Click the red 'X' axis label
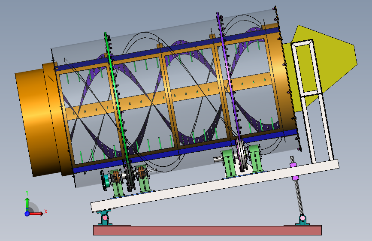This screenshot has width=372, height=241. tap(46, 211)
